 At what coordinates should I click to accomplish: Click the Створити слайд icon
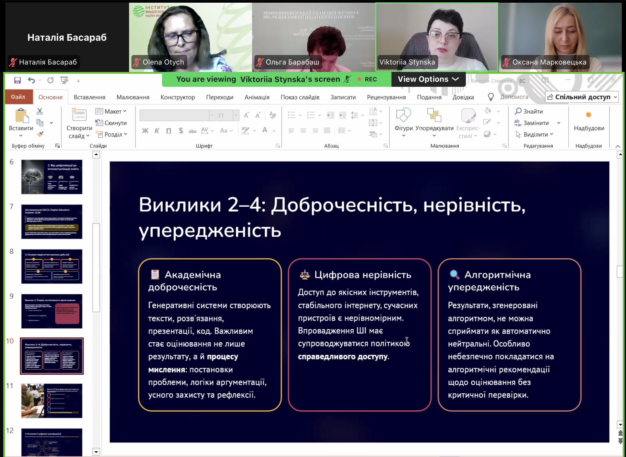click(x=79, y=115)
